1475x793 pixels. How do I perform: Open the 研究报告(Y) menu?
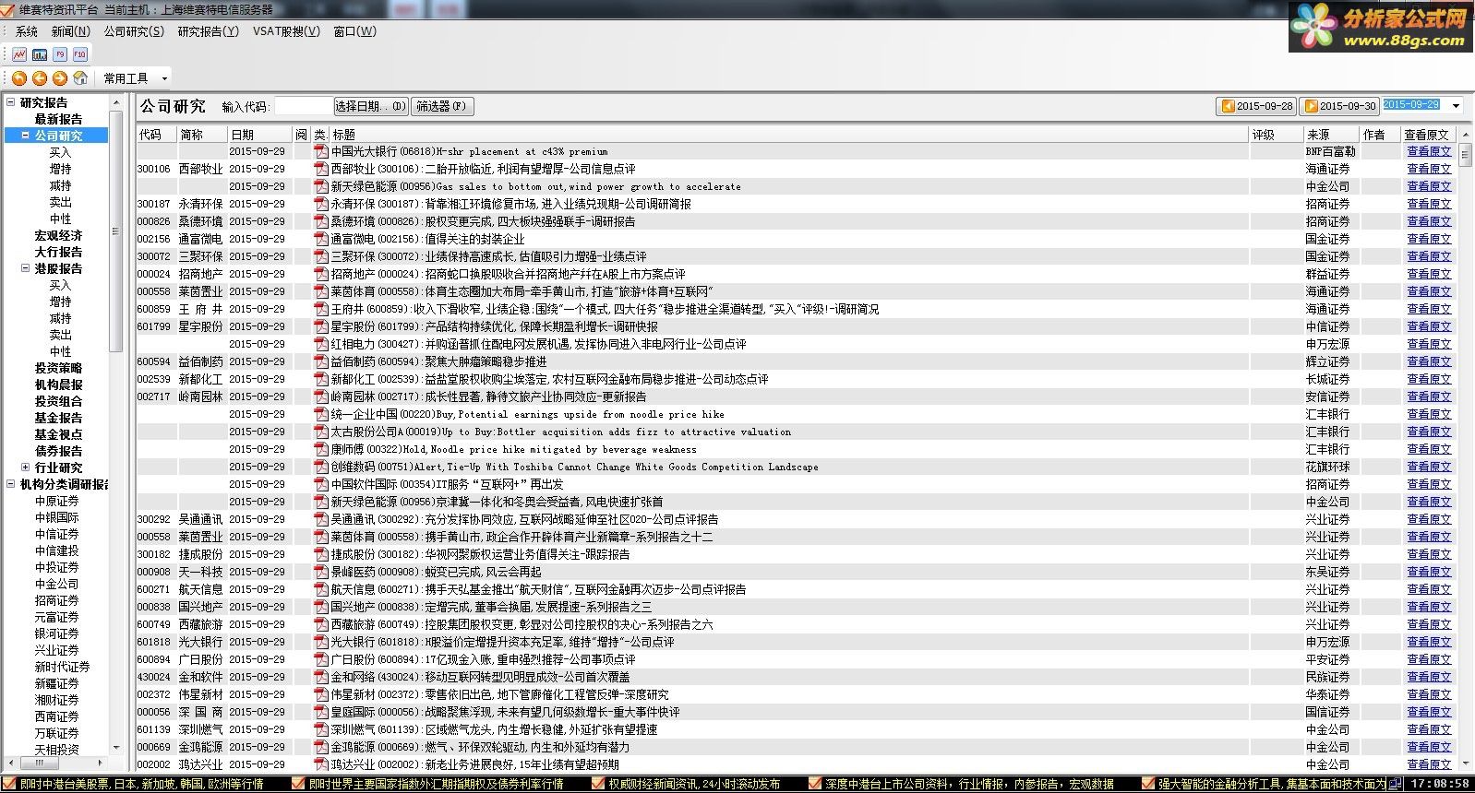pyautogui.click(x=208, y=31)
